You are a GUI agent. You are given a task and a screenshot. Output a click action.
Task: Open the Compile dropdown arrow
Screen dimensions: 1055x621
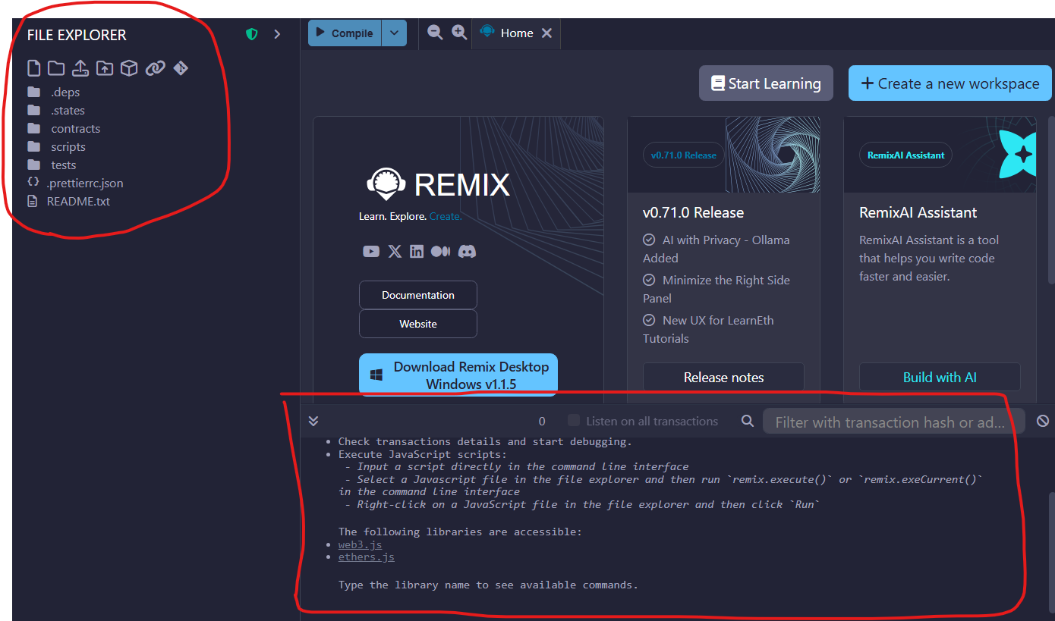tap(394, 33)
